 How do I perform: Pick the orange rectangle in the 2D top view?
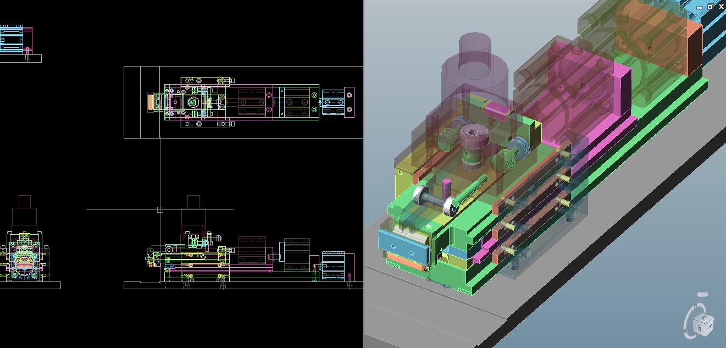151,102
